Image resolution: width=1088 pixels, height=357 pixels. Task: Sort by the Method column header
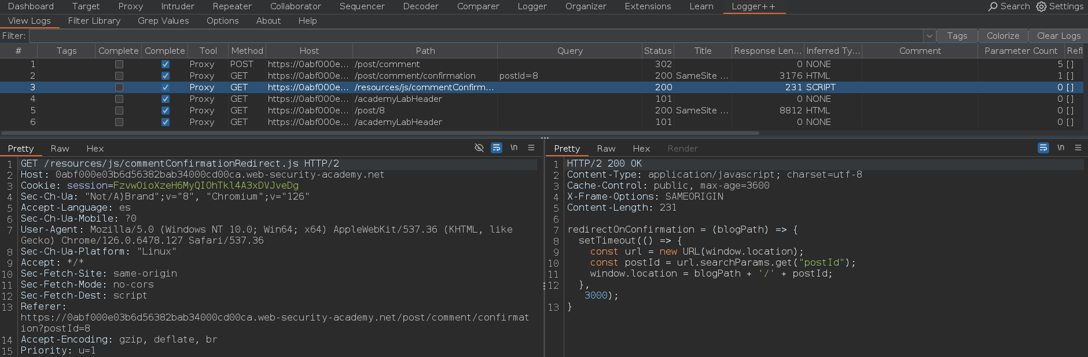[x=247, y=51]
